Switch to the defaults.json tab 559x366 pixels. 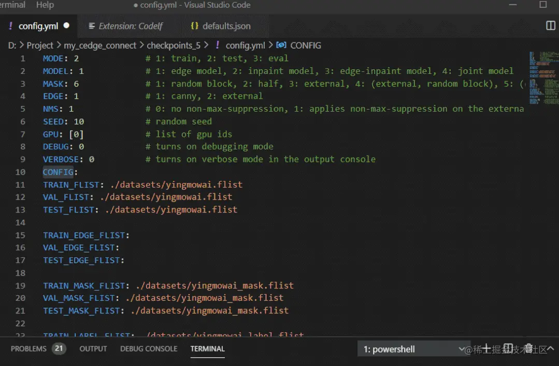[221, 26]
